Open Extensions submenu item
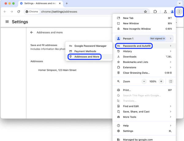Image resolution: width=184 pixels, height=141 pixels. coord(144,67)
